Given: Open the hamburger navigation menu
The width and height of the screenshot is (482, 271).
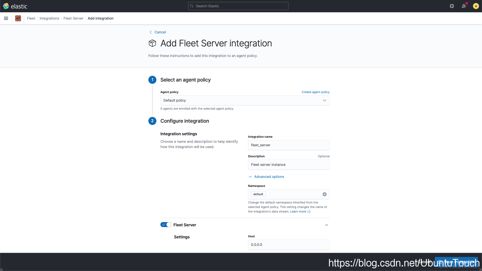Looking at the screenshot, I should pyautogui.click(x=6, y=18).
